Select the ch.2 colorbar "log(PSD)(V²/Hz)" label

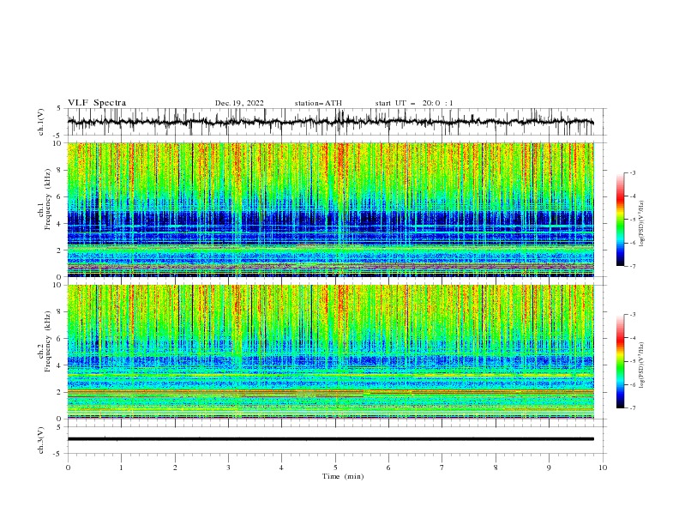[x=642, y=365]
